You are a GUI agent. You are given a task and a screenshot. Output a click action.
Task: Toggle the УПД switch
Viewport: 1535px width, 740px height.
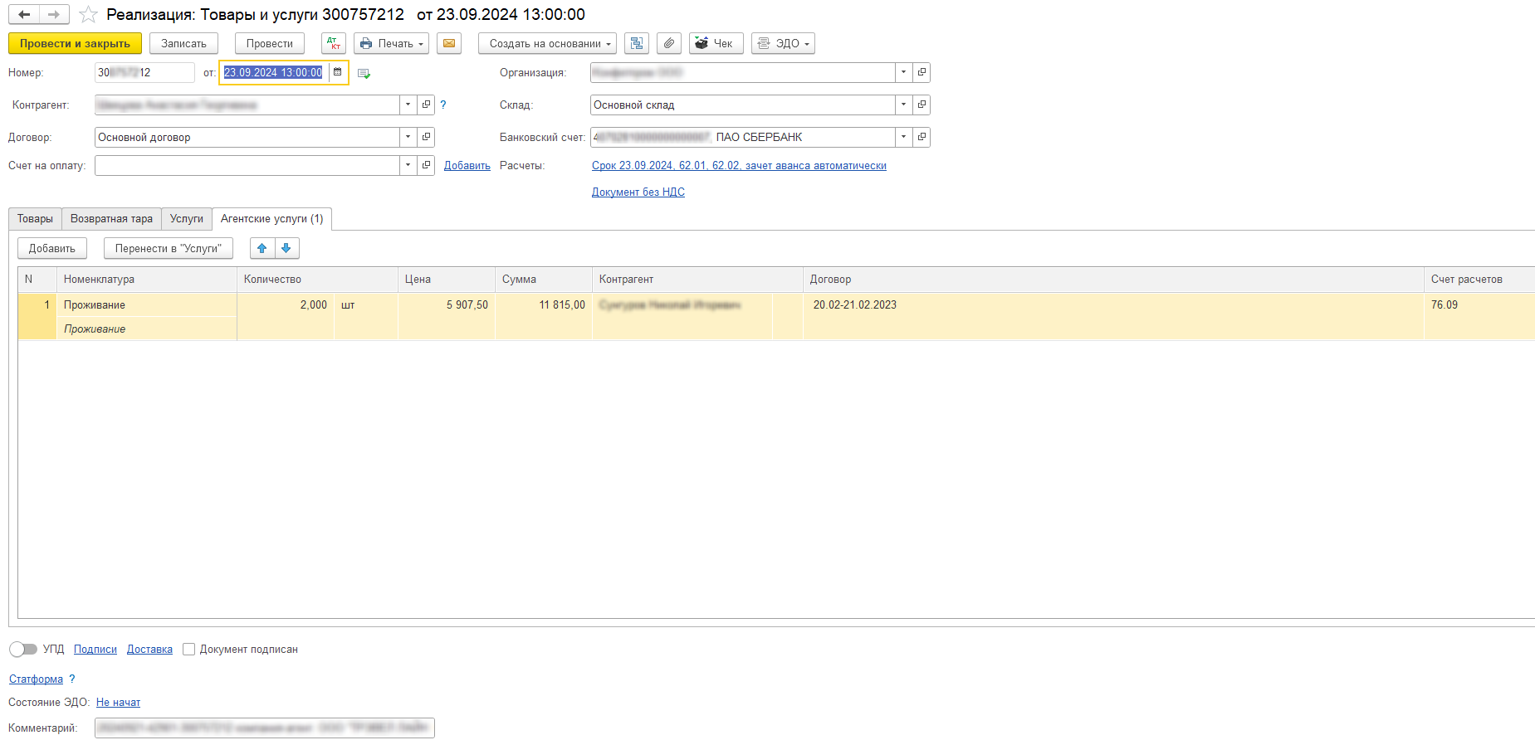pyautogui.click(x=23, y=649)
